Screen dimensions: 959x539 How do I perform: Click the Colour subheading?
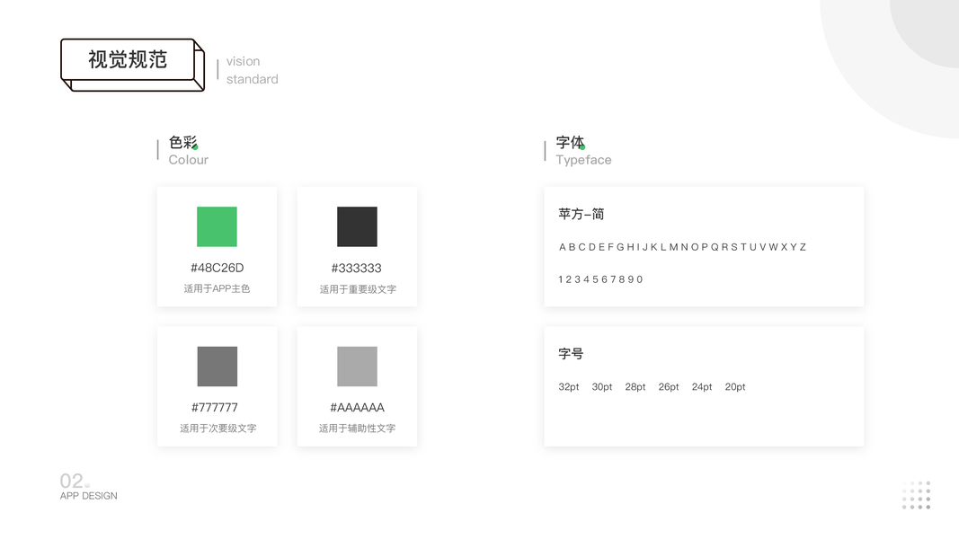coord(189,160)
